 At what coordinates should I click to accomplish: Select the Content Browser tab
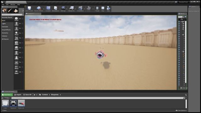tap(9, 92)
